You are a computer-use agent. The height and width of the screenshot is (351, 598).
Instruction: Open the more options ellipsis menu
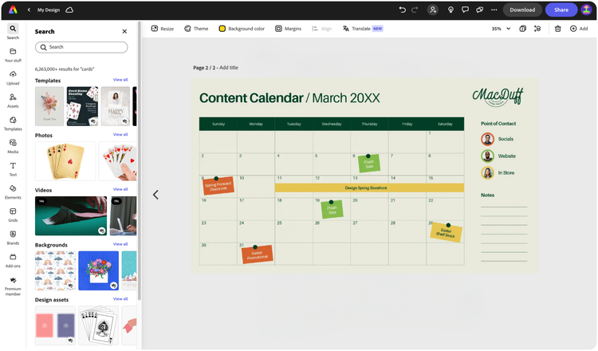pos(494,10)
